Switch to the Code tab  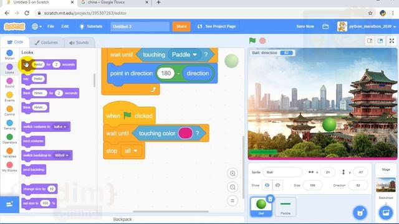click(15, 42)
